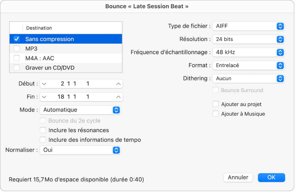Click the up arrow on the Début stepper

coord(118,84)
